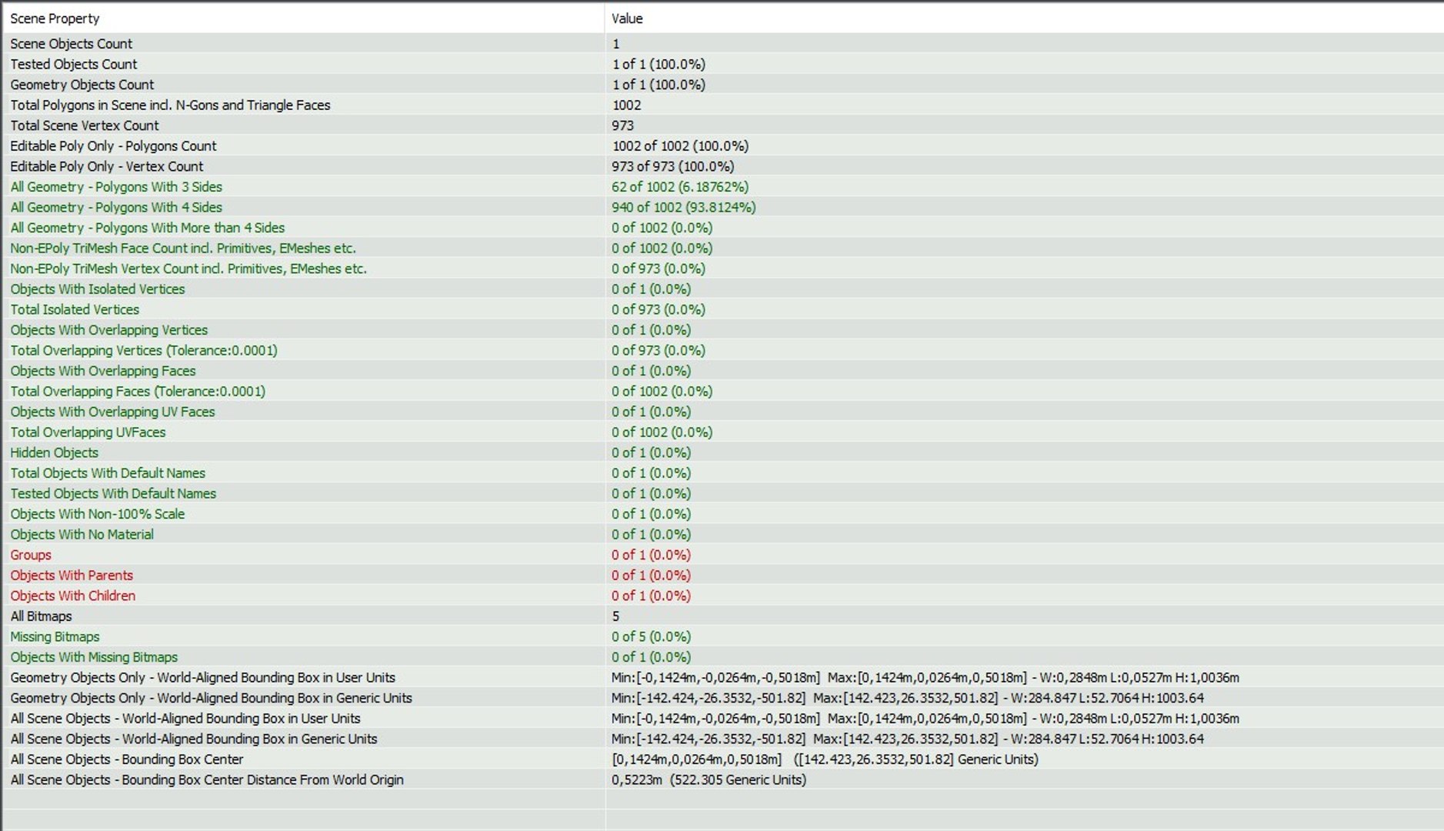Click value 940 of 1002 (93.8124%)

pyautogui.click(x=683, y=208)
